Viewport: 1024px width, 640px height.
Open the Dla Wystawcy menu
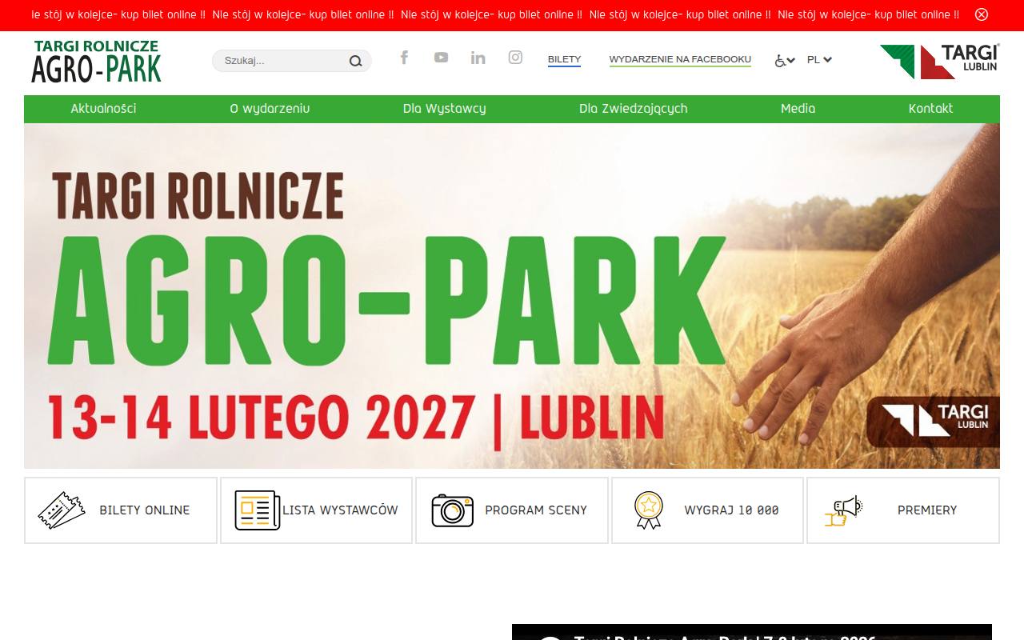point(444,109)
